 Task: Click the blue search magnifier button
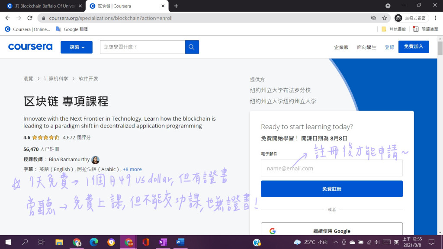(x=192, y=47)
